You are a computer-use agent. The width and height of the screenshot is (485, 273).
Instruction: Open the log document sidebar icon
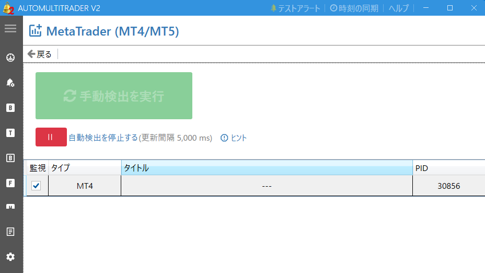(10, 232)
